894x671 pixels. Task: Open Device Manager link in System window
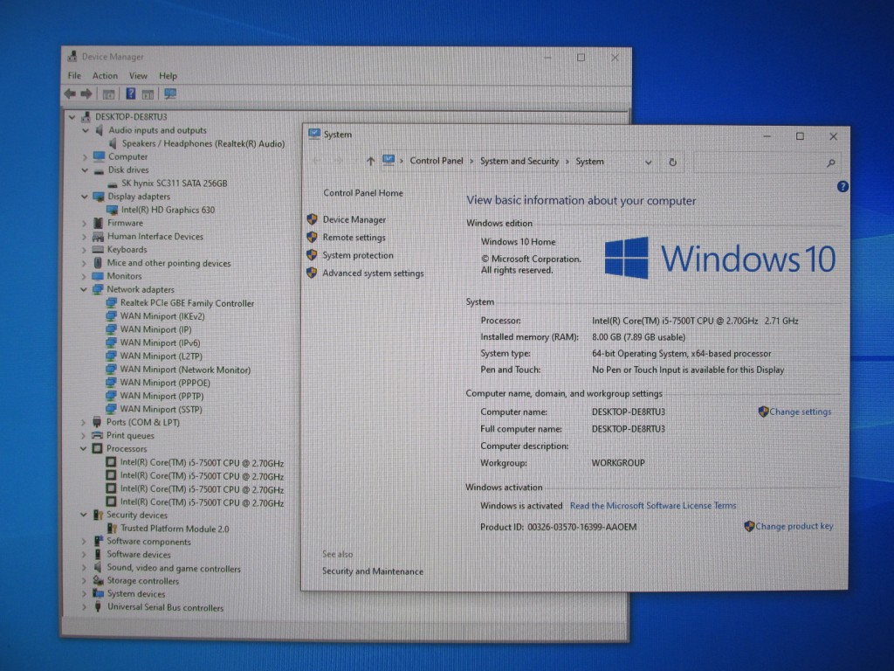(x=354, y=219)
